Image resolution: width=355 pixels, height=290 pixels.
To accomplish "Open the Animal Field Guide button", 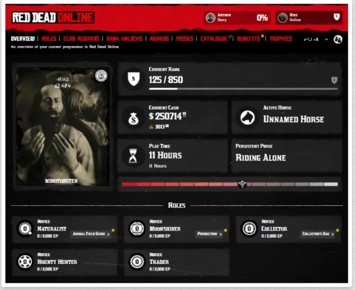I will click(x=91, y=234).
